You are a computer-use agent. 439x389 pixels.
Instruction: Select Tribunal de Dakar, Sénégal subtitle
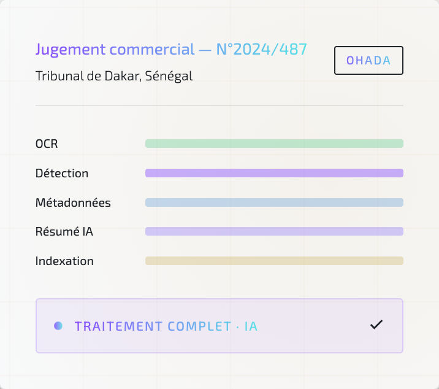tap(114, 76)
